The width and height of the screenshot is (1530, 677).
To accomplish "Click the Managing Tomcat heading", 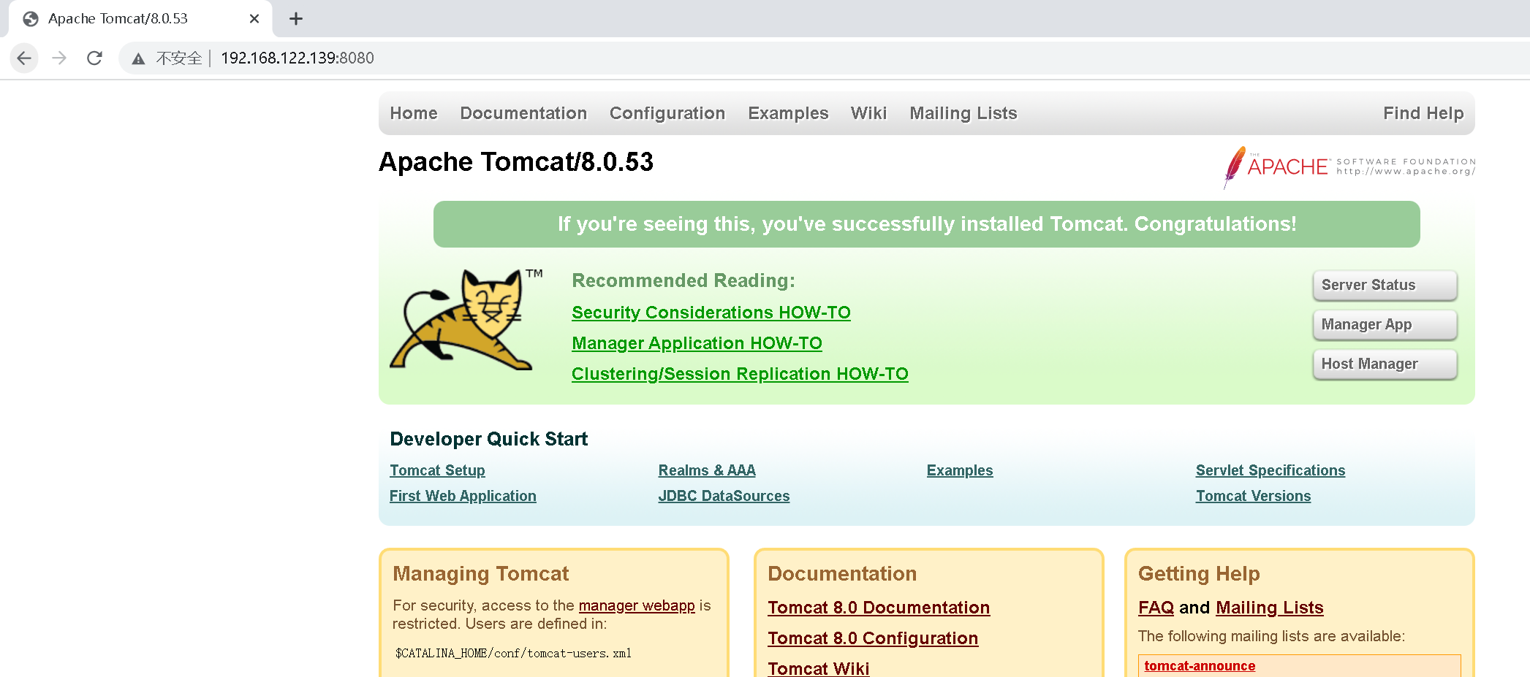I will pos(480,574).
